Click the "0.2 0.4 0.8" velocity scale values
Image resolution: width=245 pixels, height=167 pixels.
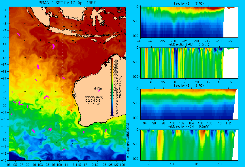[93, 100]
